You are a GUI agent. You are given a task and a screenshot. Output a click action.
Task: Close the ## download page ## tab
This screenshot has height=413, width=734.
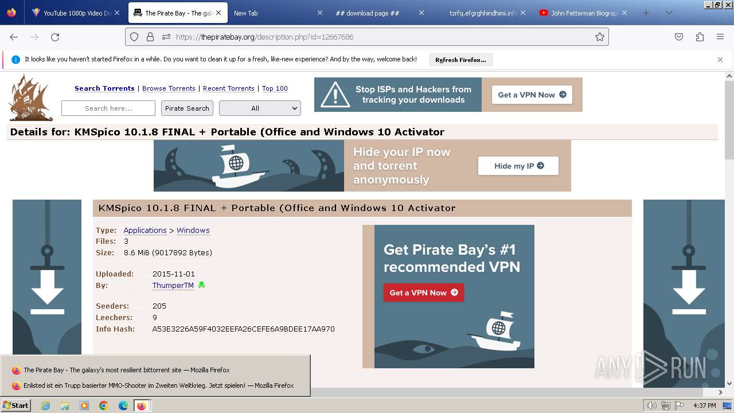coord(421,13)
